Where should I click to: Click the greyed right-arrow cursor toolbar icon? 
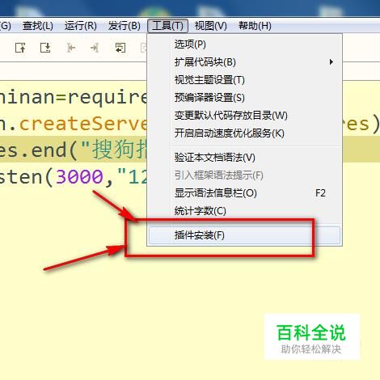point(95,48)
